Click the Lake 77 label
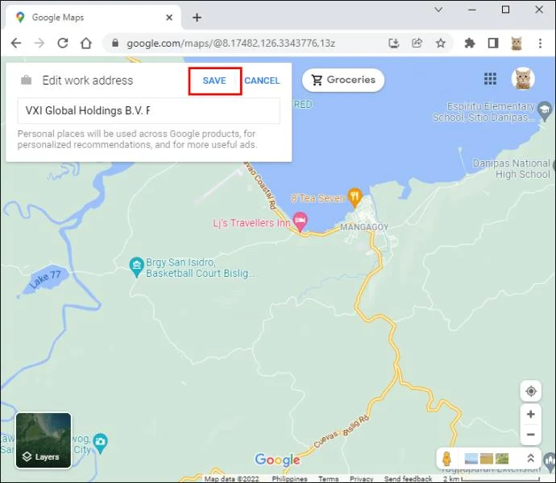Image resolution: width=556 pixels, height=483 pixels. (x=45, y=279)
